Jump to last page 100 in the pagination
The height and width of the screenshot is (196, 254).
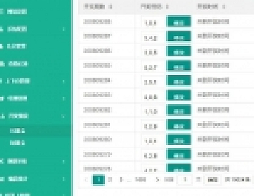(x=140, y=180)
